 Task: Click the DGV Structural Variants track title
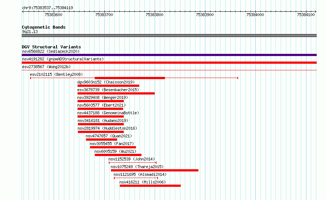[x=51, y=47]
